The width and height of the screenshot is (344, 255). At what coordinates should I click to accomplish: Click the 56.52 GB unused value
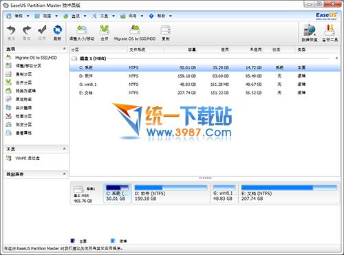tap(253, 93)
